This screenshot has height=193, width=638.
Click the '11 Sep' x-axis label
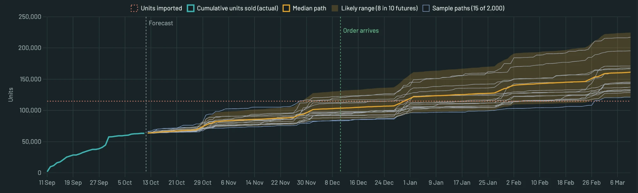[47, 183]
